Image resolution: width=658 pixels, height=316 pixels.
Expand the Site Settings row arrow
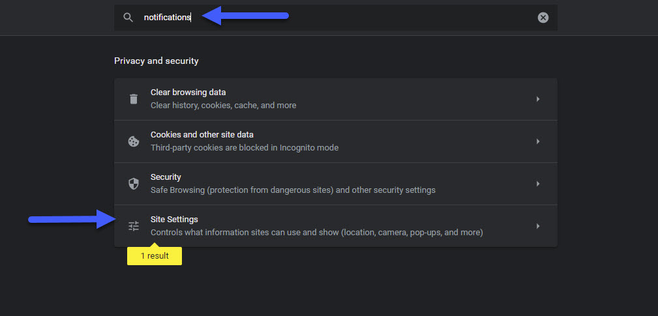point(537,226)
